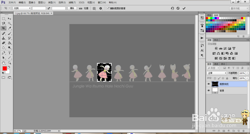
Task: Select the Path Selection tool
Action: (3, 58)
